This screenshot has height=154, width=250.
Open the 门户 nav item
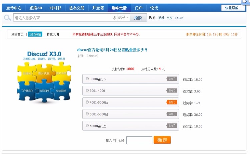click(138, 8)
